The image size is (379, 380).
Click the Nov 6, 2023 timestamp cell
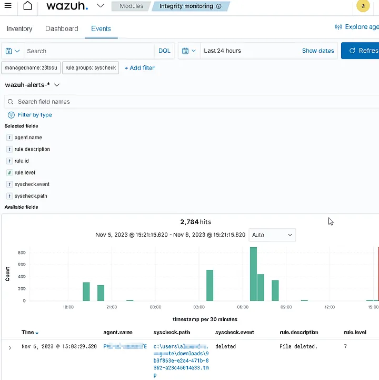pos(59,347)
